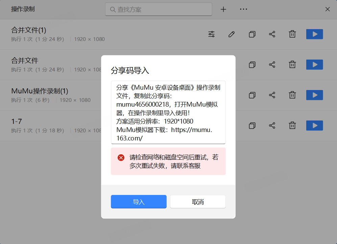Delete the 合并文件 recording in second row
Viewport: 337px width, 244px height.
(x=292, y=65)
